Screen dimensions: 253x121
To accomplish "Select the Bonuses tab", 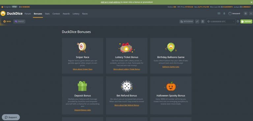I will click(38, 14).
